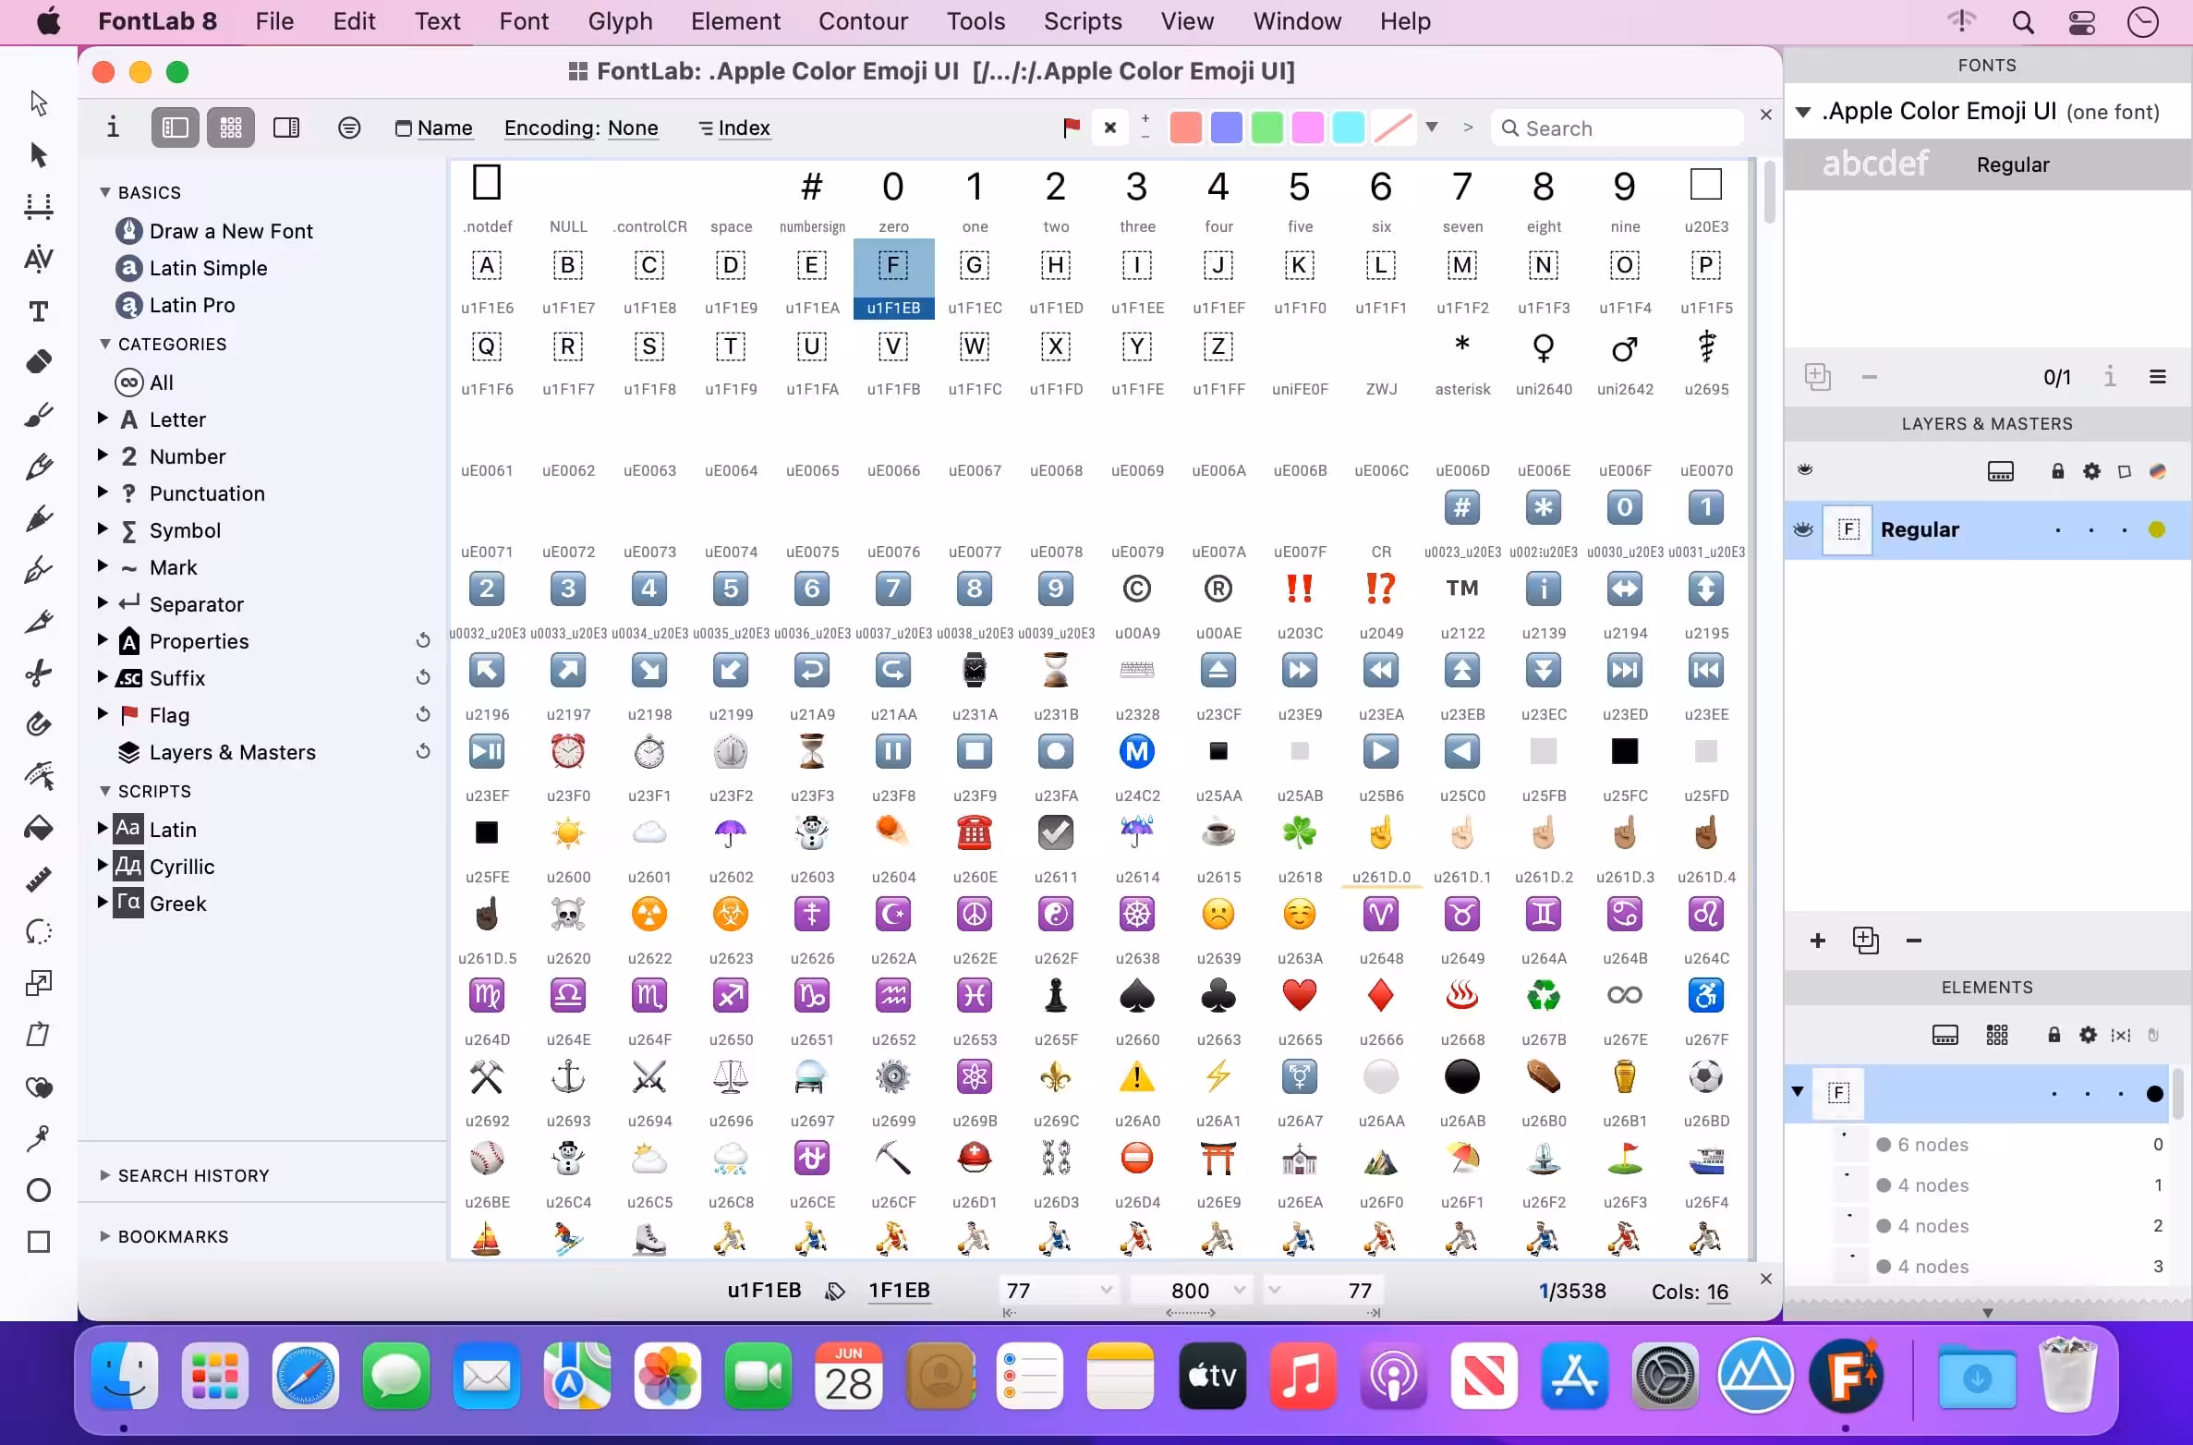
Task: Open the glyph info 'i' panel button
Action: click(x=113, y=127)
